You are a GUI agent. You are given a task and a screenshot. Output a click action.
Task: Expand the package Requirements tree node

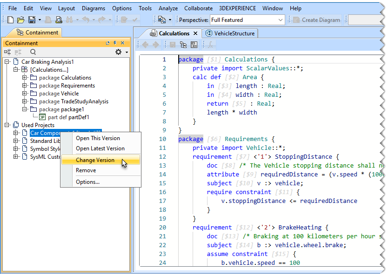[x=25, y=86]
